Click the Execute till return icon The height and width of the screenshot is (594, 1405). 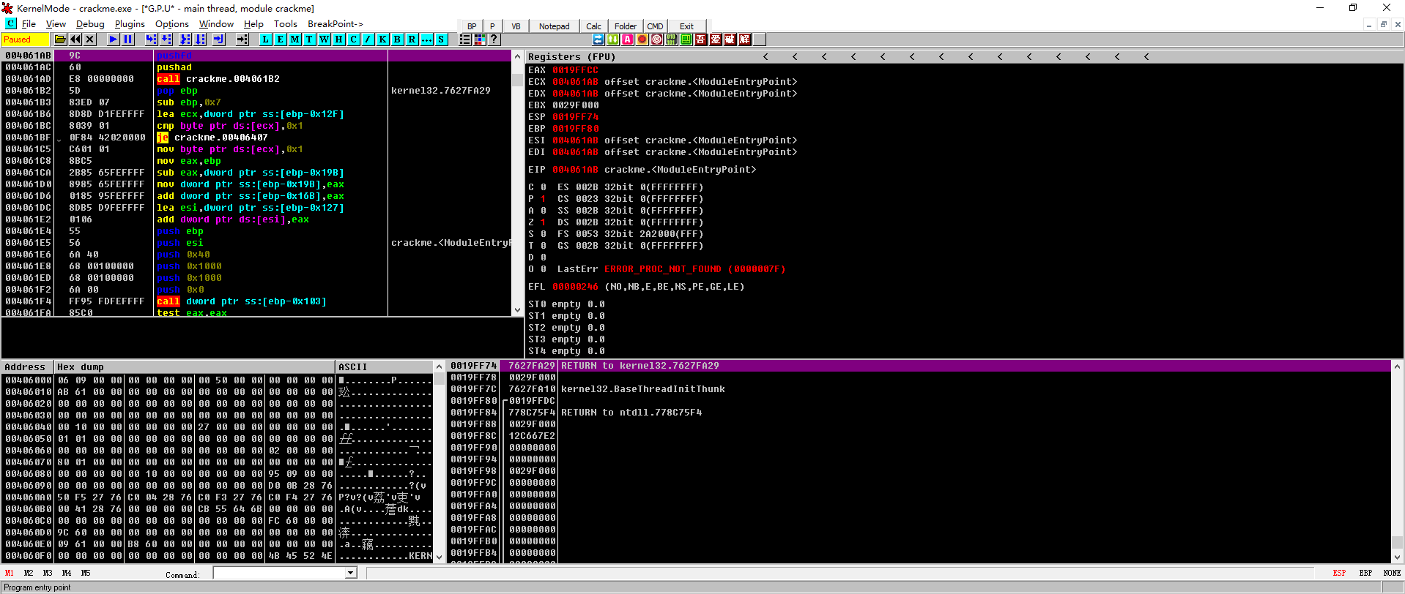(218, 40)
